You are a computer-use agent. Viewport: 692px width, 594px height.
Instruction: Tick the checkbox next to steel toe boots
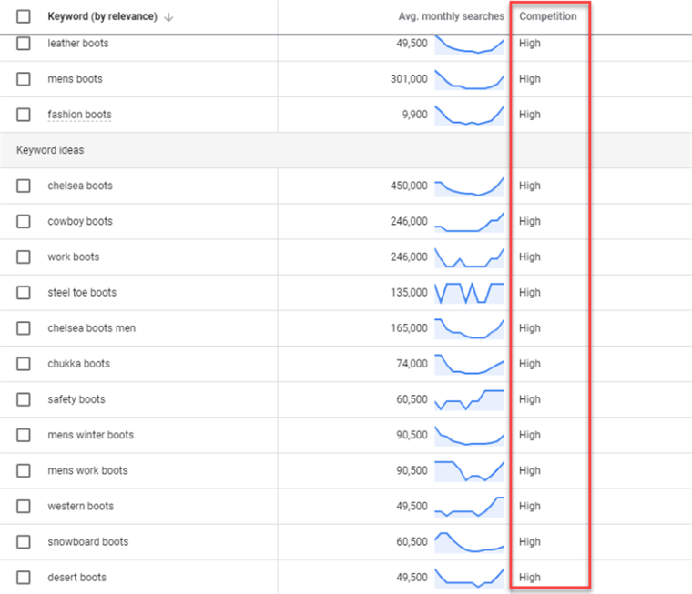click(24, 293)
